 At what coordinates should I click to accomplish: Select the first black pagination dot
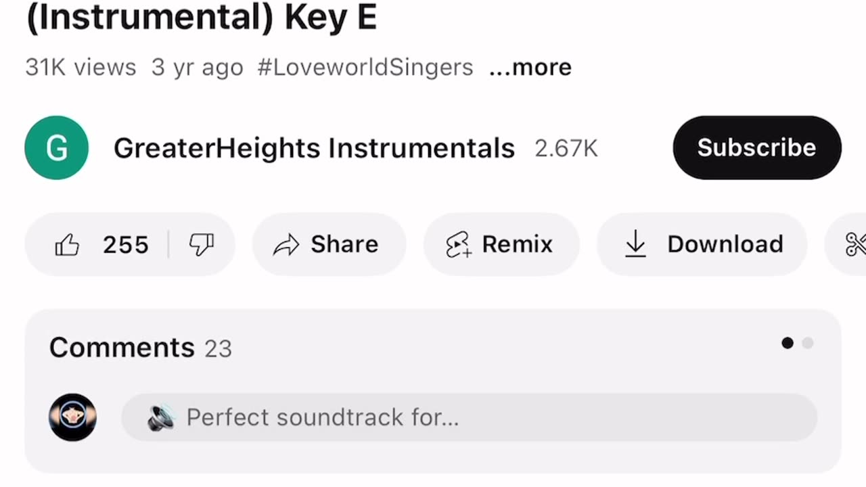point(788,343)
